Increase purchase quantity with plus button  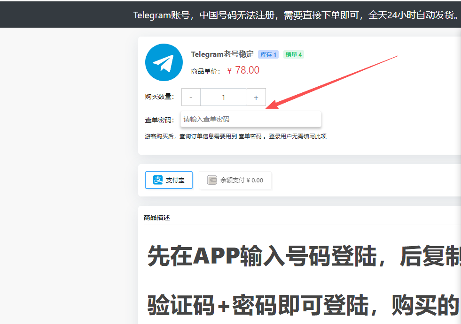point(256,97)
